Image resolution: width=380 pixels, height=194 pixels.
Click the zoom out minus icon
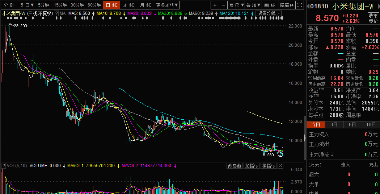(x=223, y=5)
